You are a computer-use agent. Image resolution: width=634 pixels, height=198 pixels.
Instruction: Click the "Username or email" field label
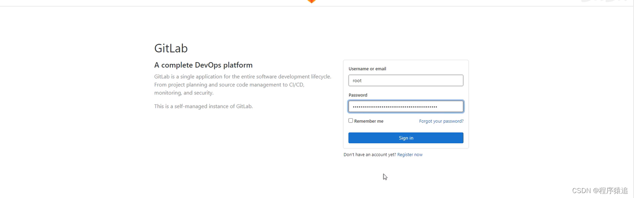[x=367, y=69]
